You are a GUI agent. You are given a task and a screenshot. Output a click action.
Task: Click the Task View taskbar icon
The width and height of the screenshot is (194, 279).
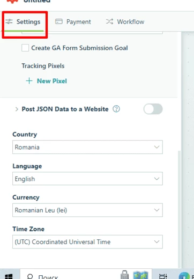[163, 276]
